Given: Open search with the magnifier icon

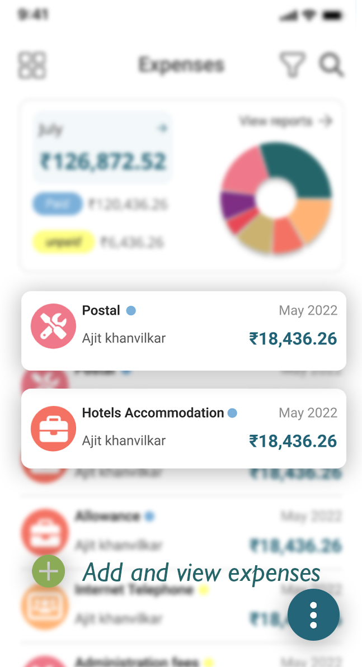Looking at the screenshot, I should [331, 65].
